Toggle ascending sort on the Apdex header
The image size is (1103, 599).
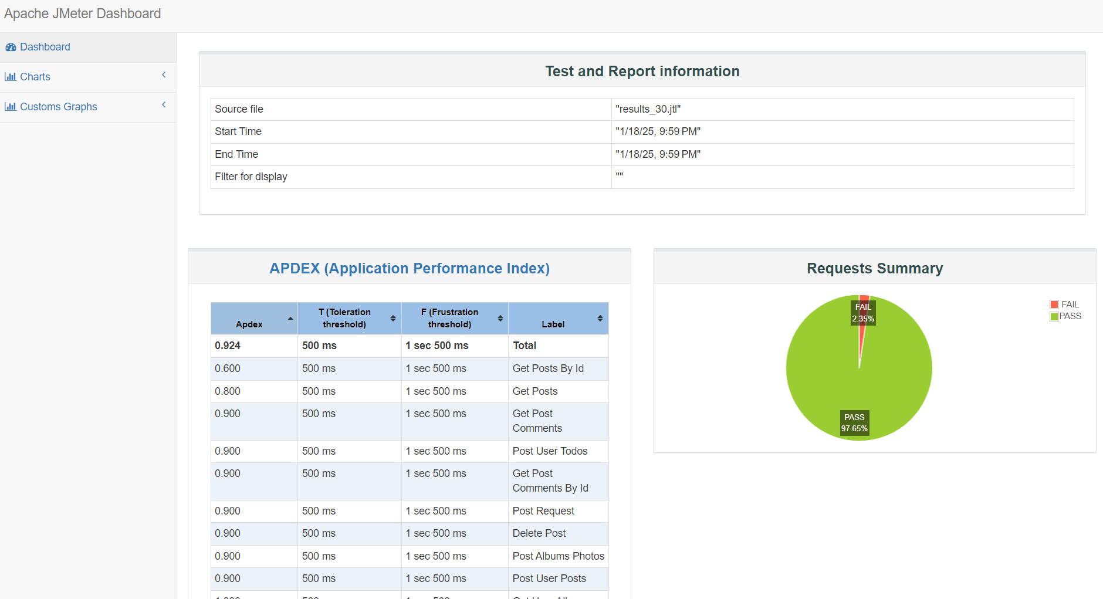coord(290,318)
